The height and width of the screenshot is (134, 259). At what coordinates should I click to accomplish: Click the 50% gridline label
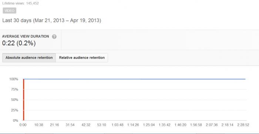[x=15, y=100]
